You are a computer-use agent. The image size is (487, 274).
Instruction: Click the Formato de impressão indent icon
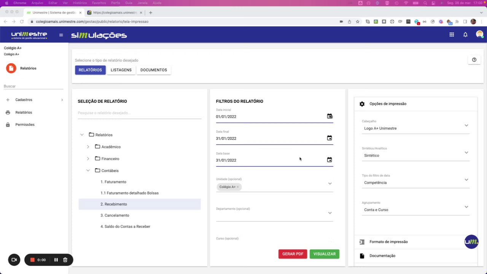[362, 242]
